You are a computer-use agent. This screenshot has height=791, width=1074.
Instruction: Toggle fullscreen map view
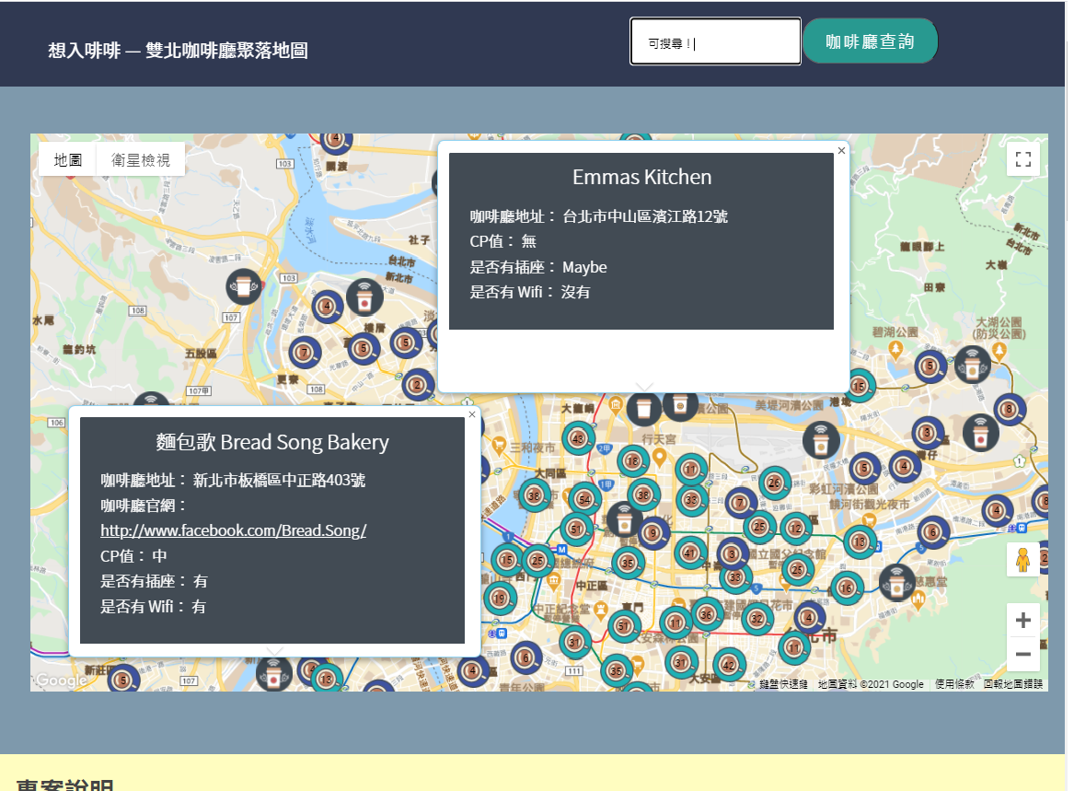pyautogui.click(x=1022, y=159)
